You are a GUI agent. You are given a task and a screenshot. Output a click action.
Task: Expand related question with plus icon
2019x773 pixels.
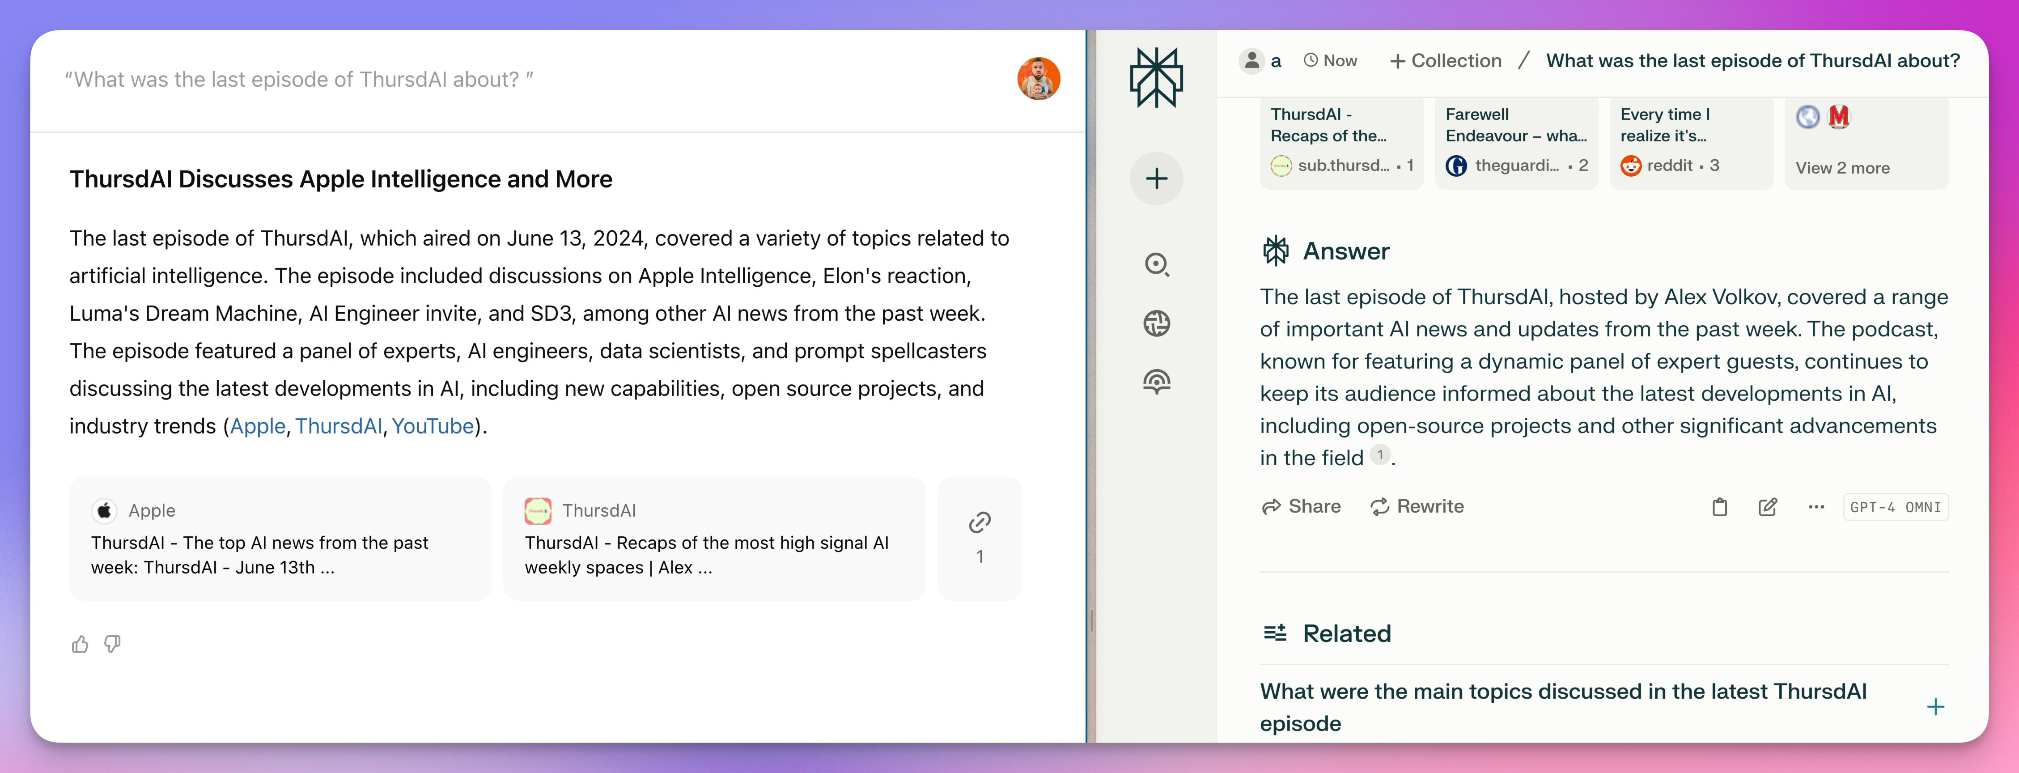pos(1935,707)
